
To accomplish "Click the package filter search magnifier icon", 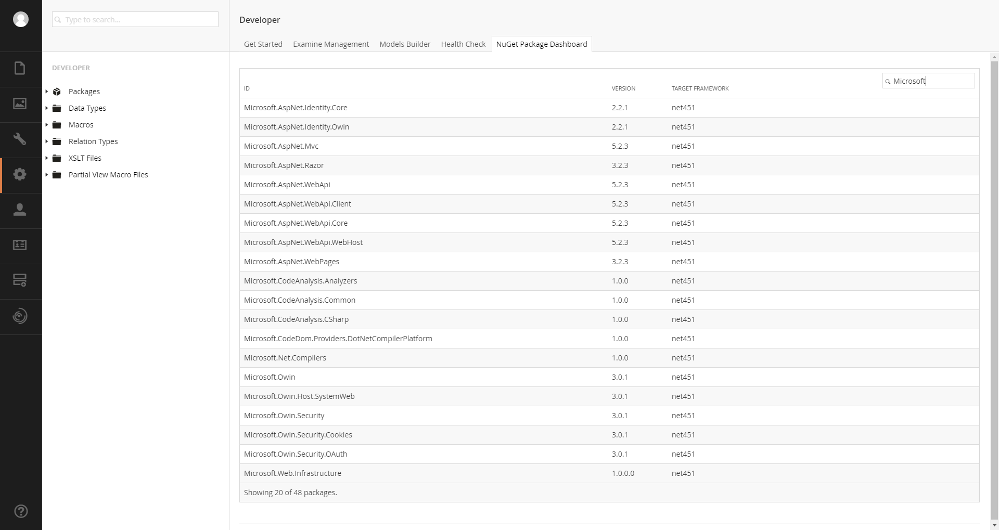I will [x=888, y=82].
